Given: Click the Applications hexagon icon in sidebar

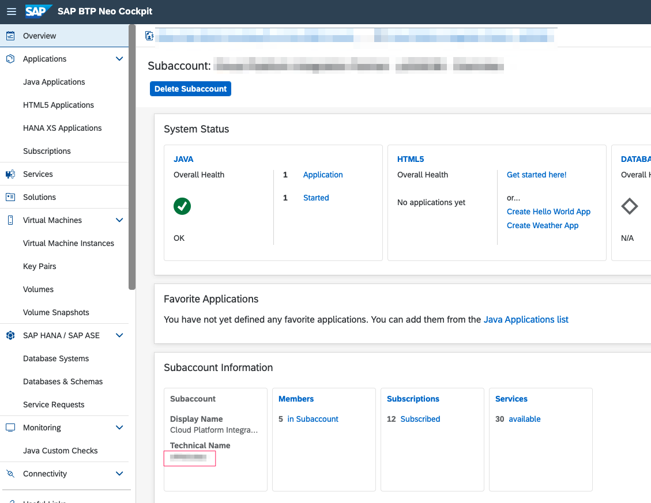Looking at the screenshot, I should point(10,58).
